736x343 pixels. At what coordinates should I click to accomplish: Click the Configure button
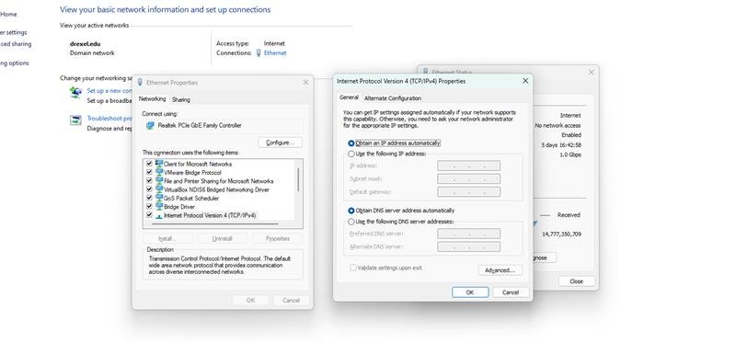pos(280,143)
